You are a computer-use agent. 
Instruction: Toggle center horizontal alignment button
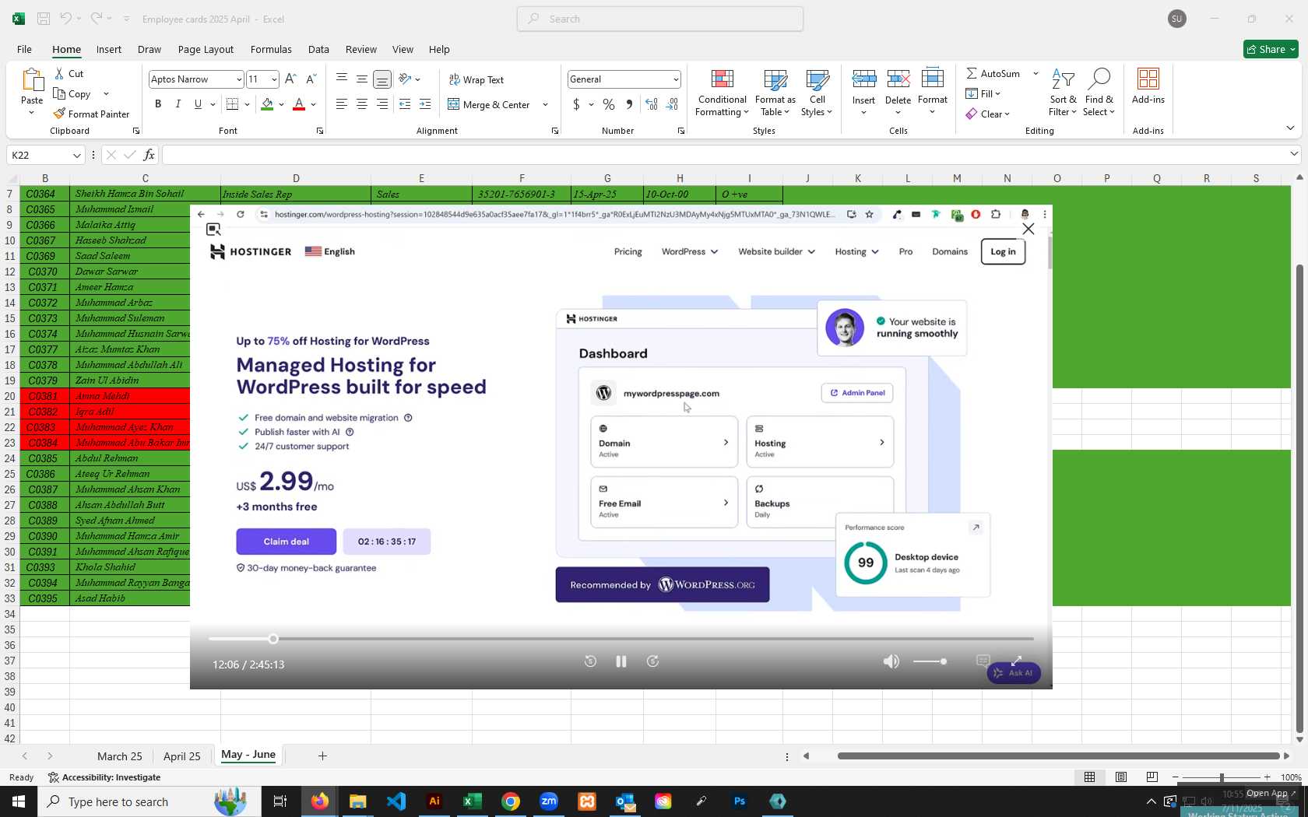[x=362, y=104]
